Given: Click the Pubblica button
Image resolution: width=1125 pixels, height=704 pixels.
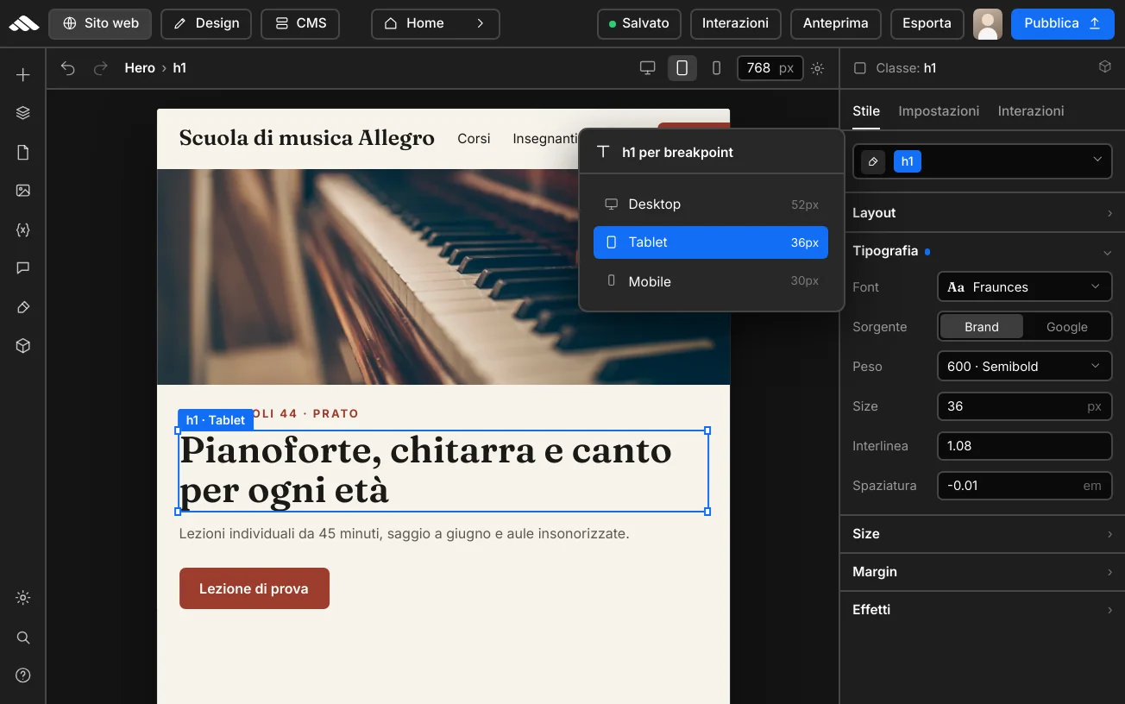Looking at the screenshot, I should 1062,23.
